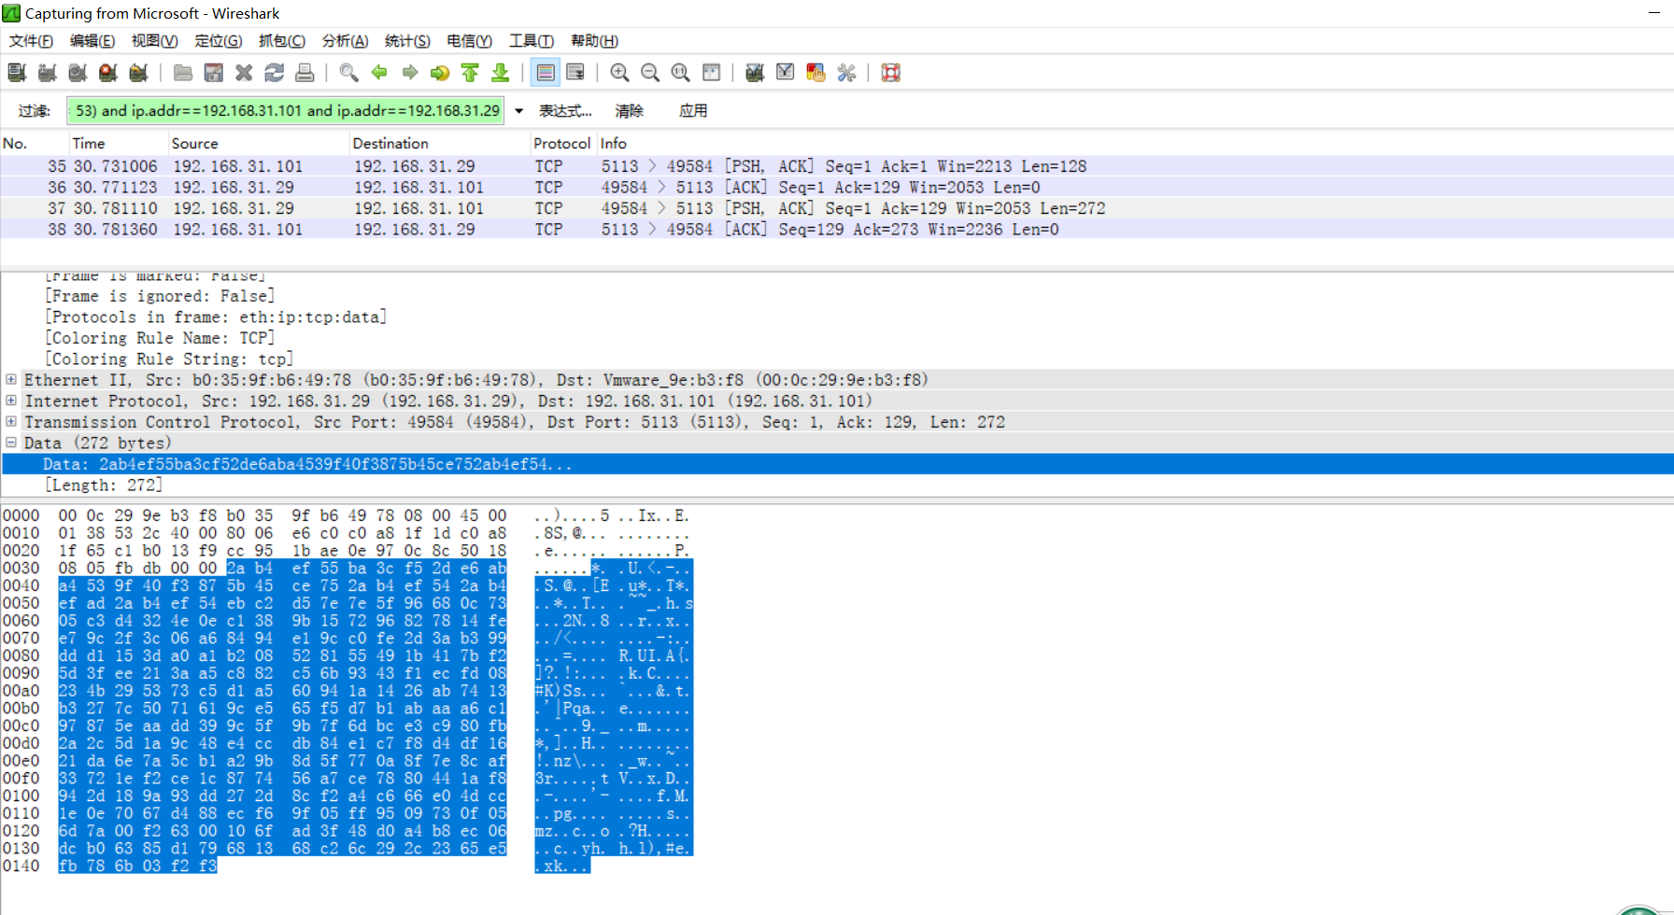The image size is (1674, 915).
Task: Open the 工具(T) menu
Action: pos(532,41)
